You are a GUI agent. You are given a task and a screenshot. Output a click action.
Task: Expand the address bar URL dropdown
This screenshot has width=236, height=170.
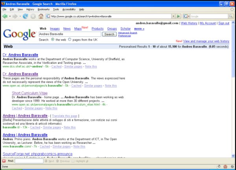click(173, 16)
